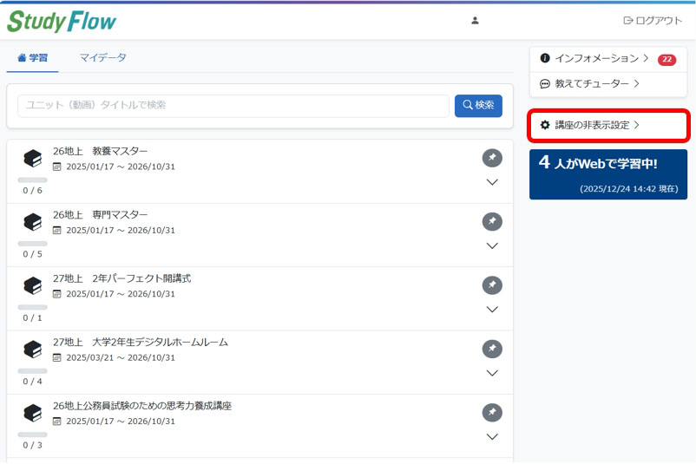Toggle pin for 26地上 教養マスター course

point(492,158)
